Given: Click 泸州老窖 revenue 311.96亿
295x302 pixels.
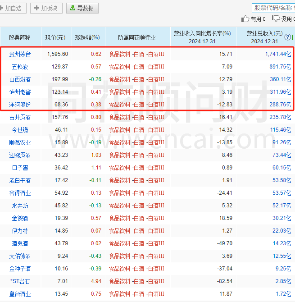Looking at the screenshot, I should [281, 92].
